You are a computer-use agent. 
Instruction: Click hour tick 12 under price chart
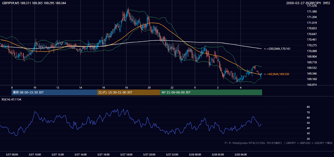[58, 88]
